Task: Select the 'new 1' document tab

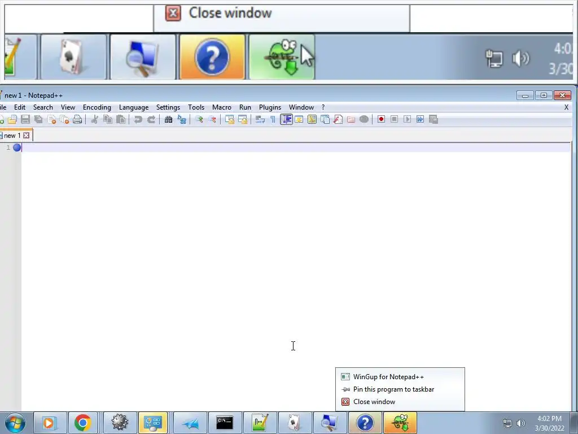Action: click(x=12, y=136)
